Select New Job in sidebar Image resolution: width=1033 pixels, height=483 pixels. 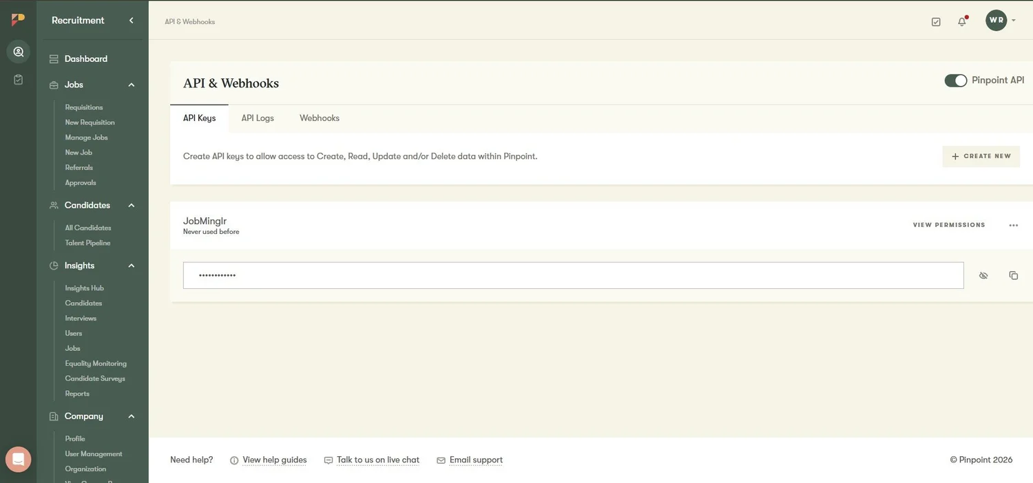click(x=79, y=153)
